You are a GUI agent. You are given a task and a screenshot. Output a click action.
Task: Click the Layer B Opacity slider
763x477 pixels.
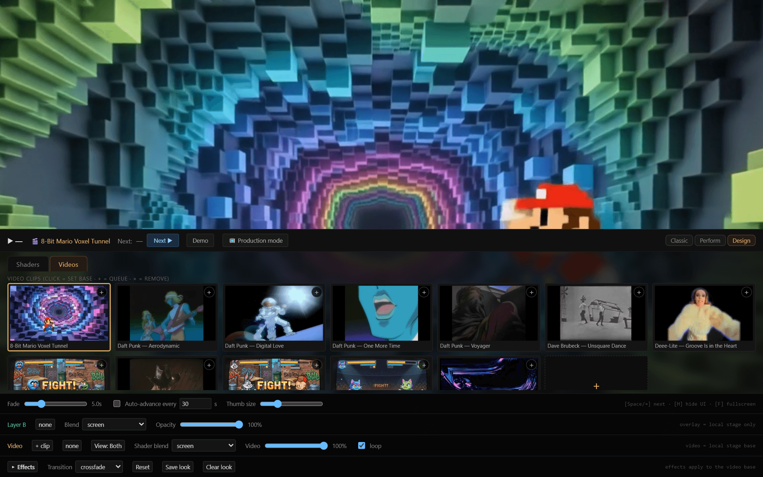click(x=212, y=425)
